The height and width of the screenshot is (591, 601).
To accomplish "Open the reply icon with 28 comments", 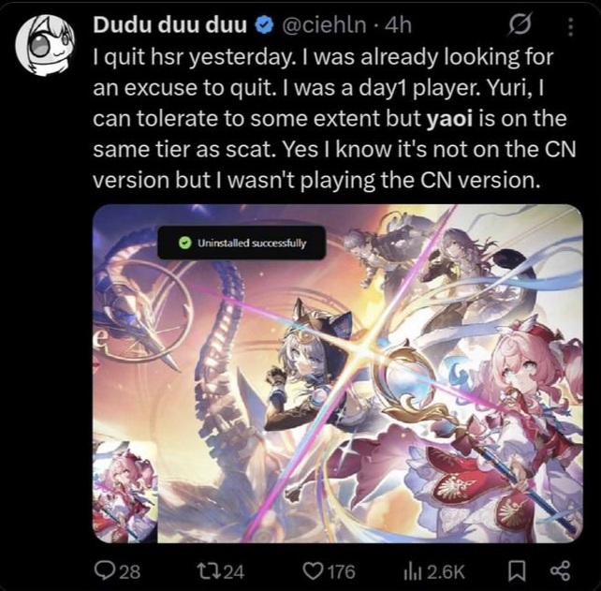I will pos(105,571).
